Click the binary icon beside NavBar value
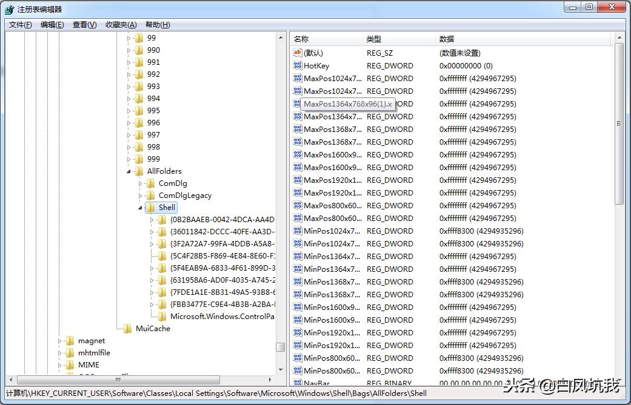 (x=296, y=383)
